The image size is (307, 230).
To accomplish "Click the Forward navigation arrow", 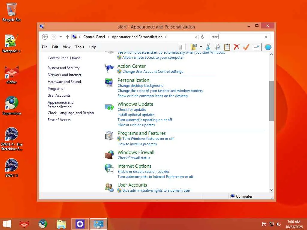I will tap(53, 37).
